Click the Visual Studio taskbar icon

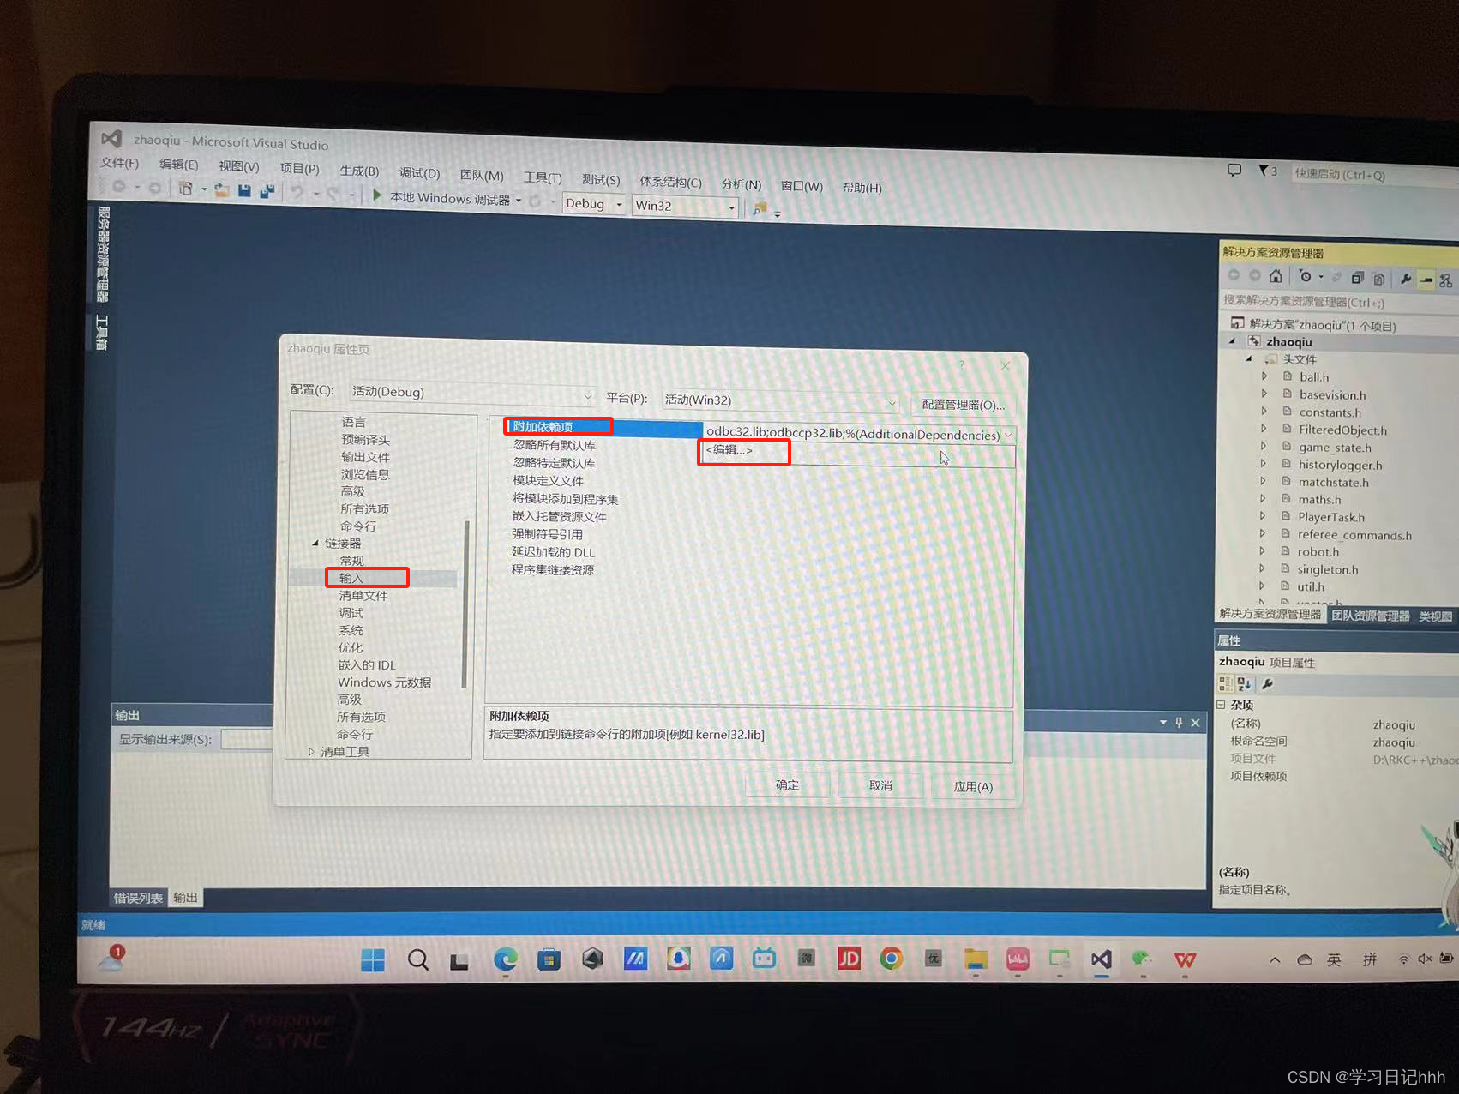point(1102,959)
